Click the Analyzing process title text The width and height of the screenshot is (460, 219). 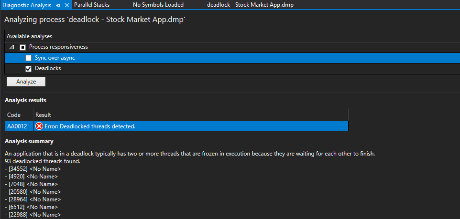point(95,20)
